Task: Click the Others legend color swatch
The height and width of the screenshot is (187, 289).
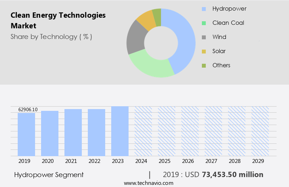Action: tap(204, 66)
